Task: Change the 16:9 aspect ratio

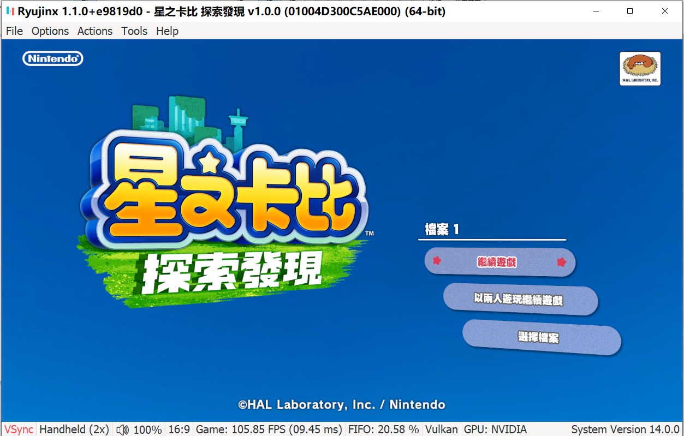Action: (x=179, y=429)
